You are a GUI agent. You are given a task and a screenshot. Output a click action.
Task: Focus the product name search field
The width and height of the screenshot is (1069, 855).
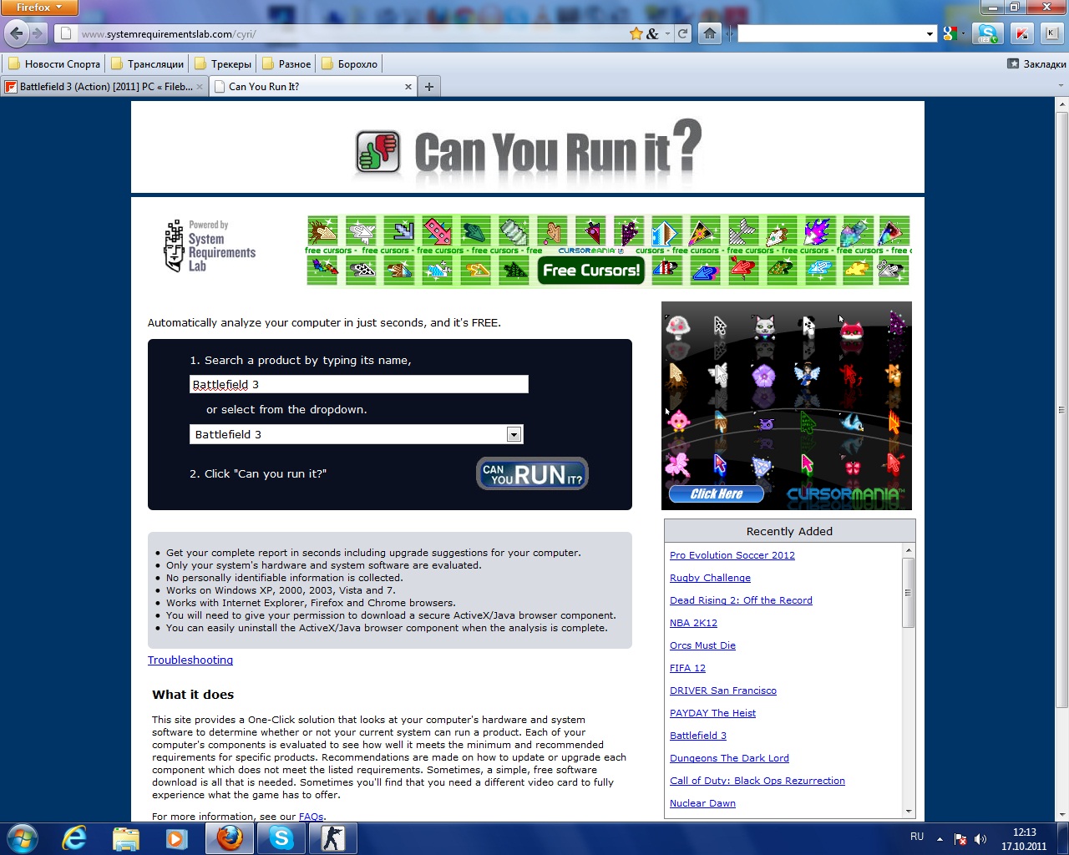(359, 384)
